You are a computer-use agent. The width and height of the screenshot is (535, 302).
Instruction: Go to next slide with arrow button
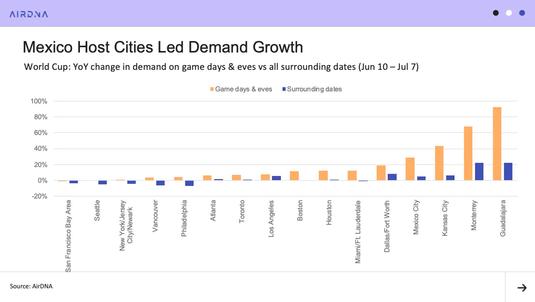[522, 288]
